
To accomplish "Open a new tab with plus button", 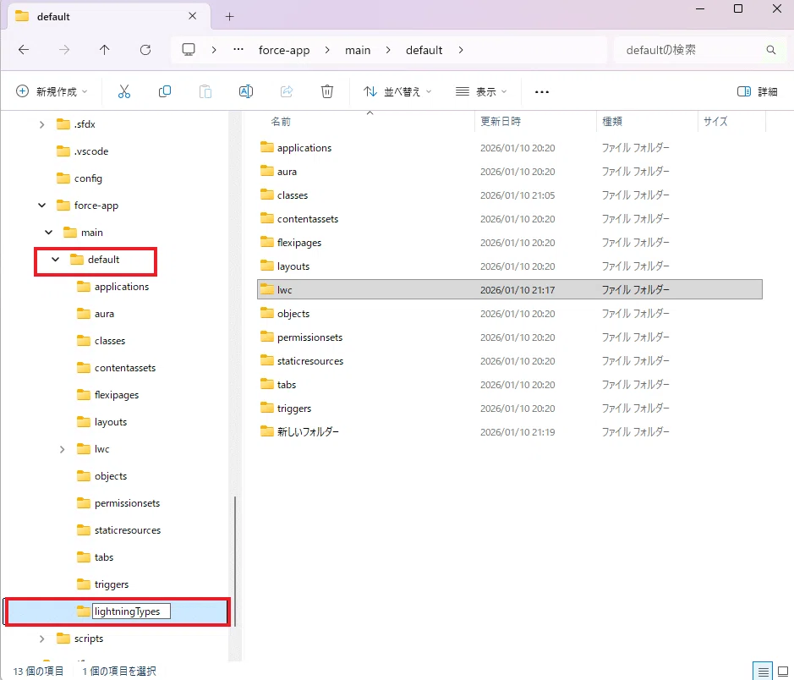I will click(x=229, y=17).
